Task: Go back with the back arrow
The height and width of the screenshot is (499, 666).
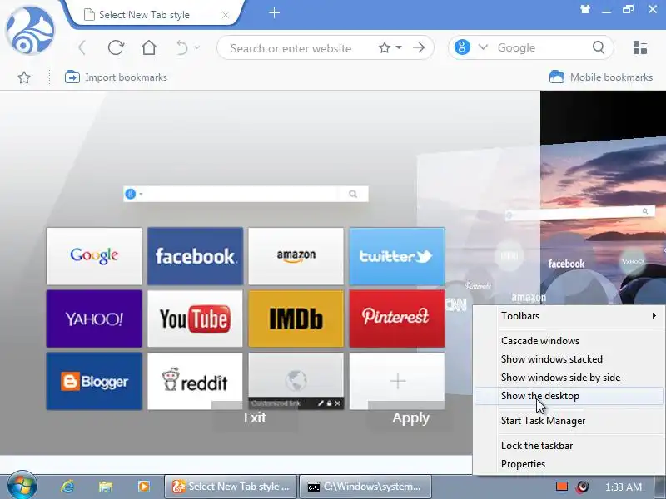Action: point(82,47)
